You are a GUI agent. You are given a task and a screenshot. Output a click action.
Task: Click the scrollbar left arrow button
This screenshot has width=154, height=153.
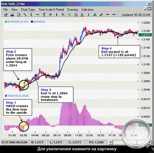click(x=110, y=142)
